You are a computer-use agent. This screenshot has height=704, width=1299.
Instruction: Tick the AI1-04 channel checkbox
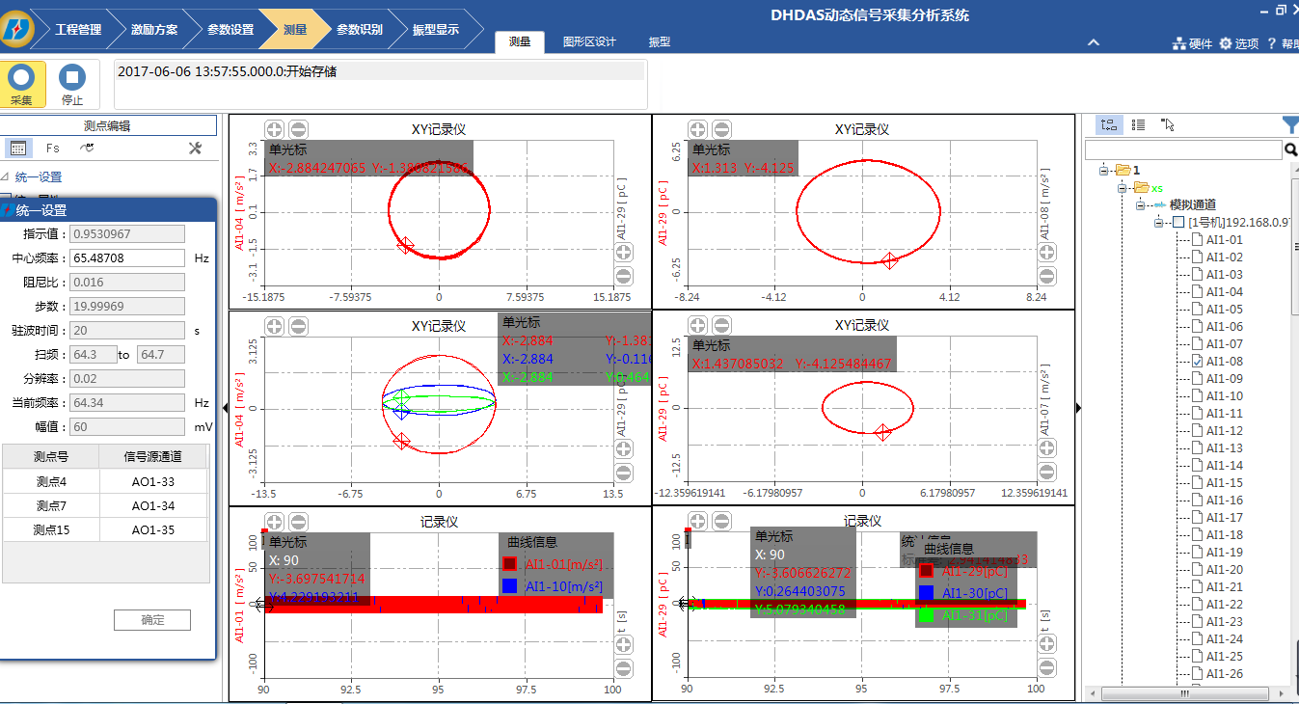point(1197,291)
